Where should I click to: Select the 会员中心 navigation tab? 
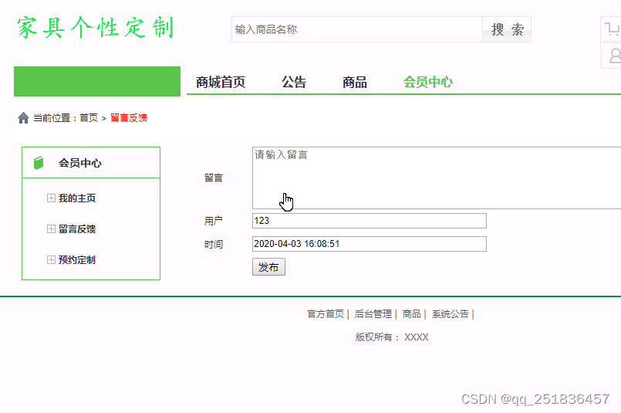point(428,83)
